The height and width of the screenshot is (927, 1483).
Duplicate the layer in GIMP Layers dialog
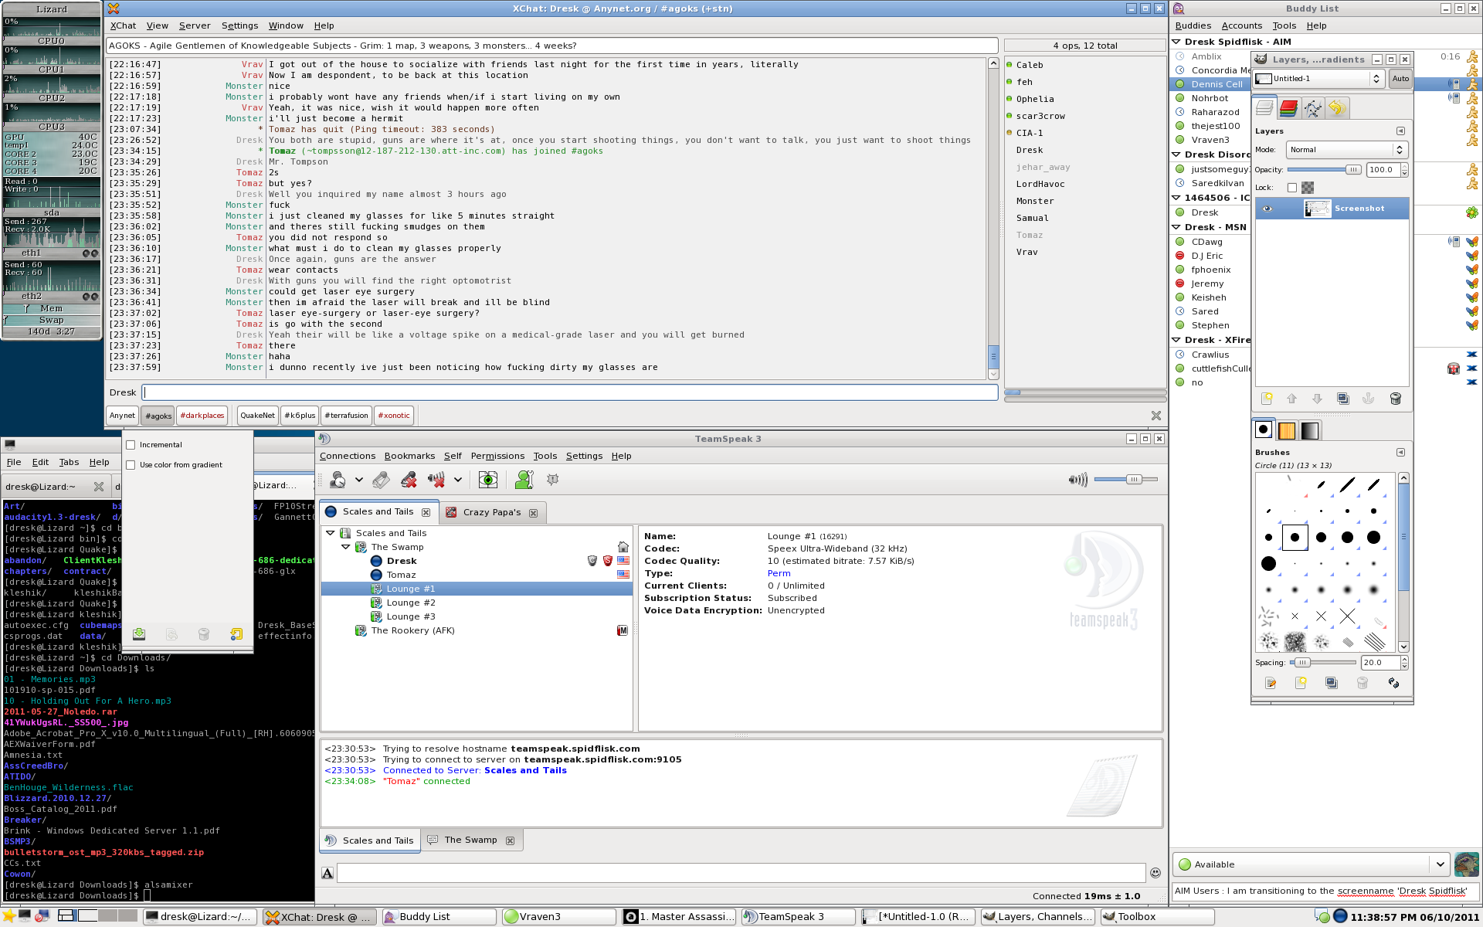[x=1343, y=399]
